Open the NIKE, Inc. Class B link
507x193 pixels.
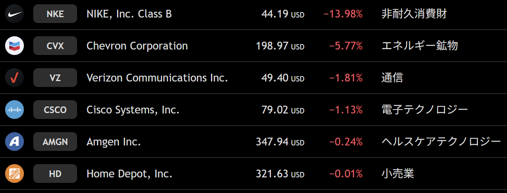(x=129, y=14)
